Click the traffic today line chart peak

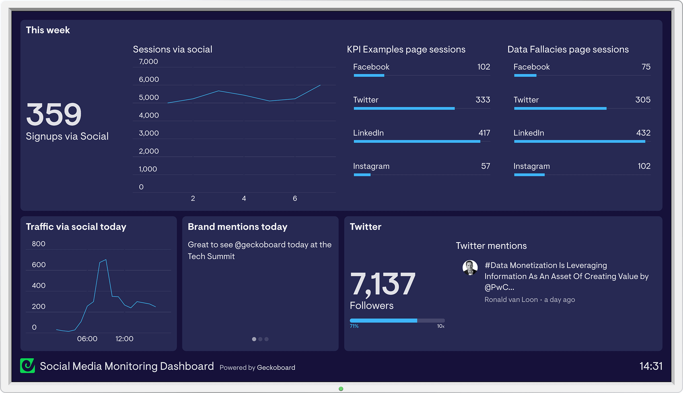pos(106,260)
